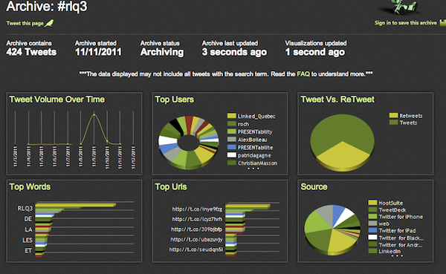
Task: Click the AlexBoileau legend swatch
Action: pos(232,140)
